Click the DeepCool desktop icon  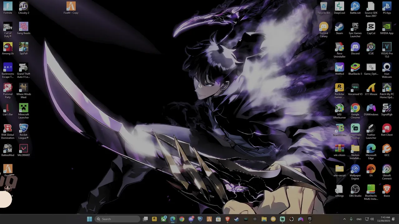coord(339,8)
